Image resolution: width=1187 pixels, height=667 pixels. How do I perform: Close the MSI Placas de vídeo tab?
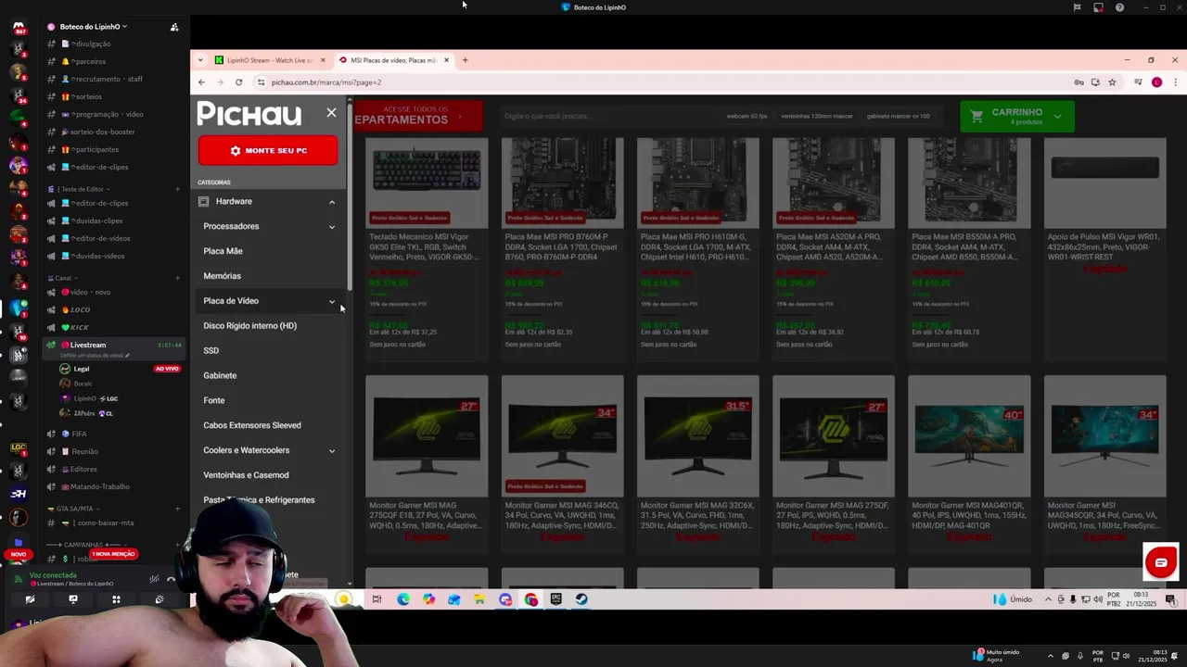446,60
